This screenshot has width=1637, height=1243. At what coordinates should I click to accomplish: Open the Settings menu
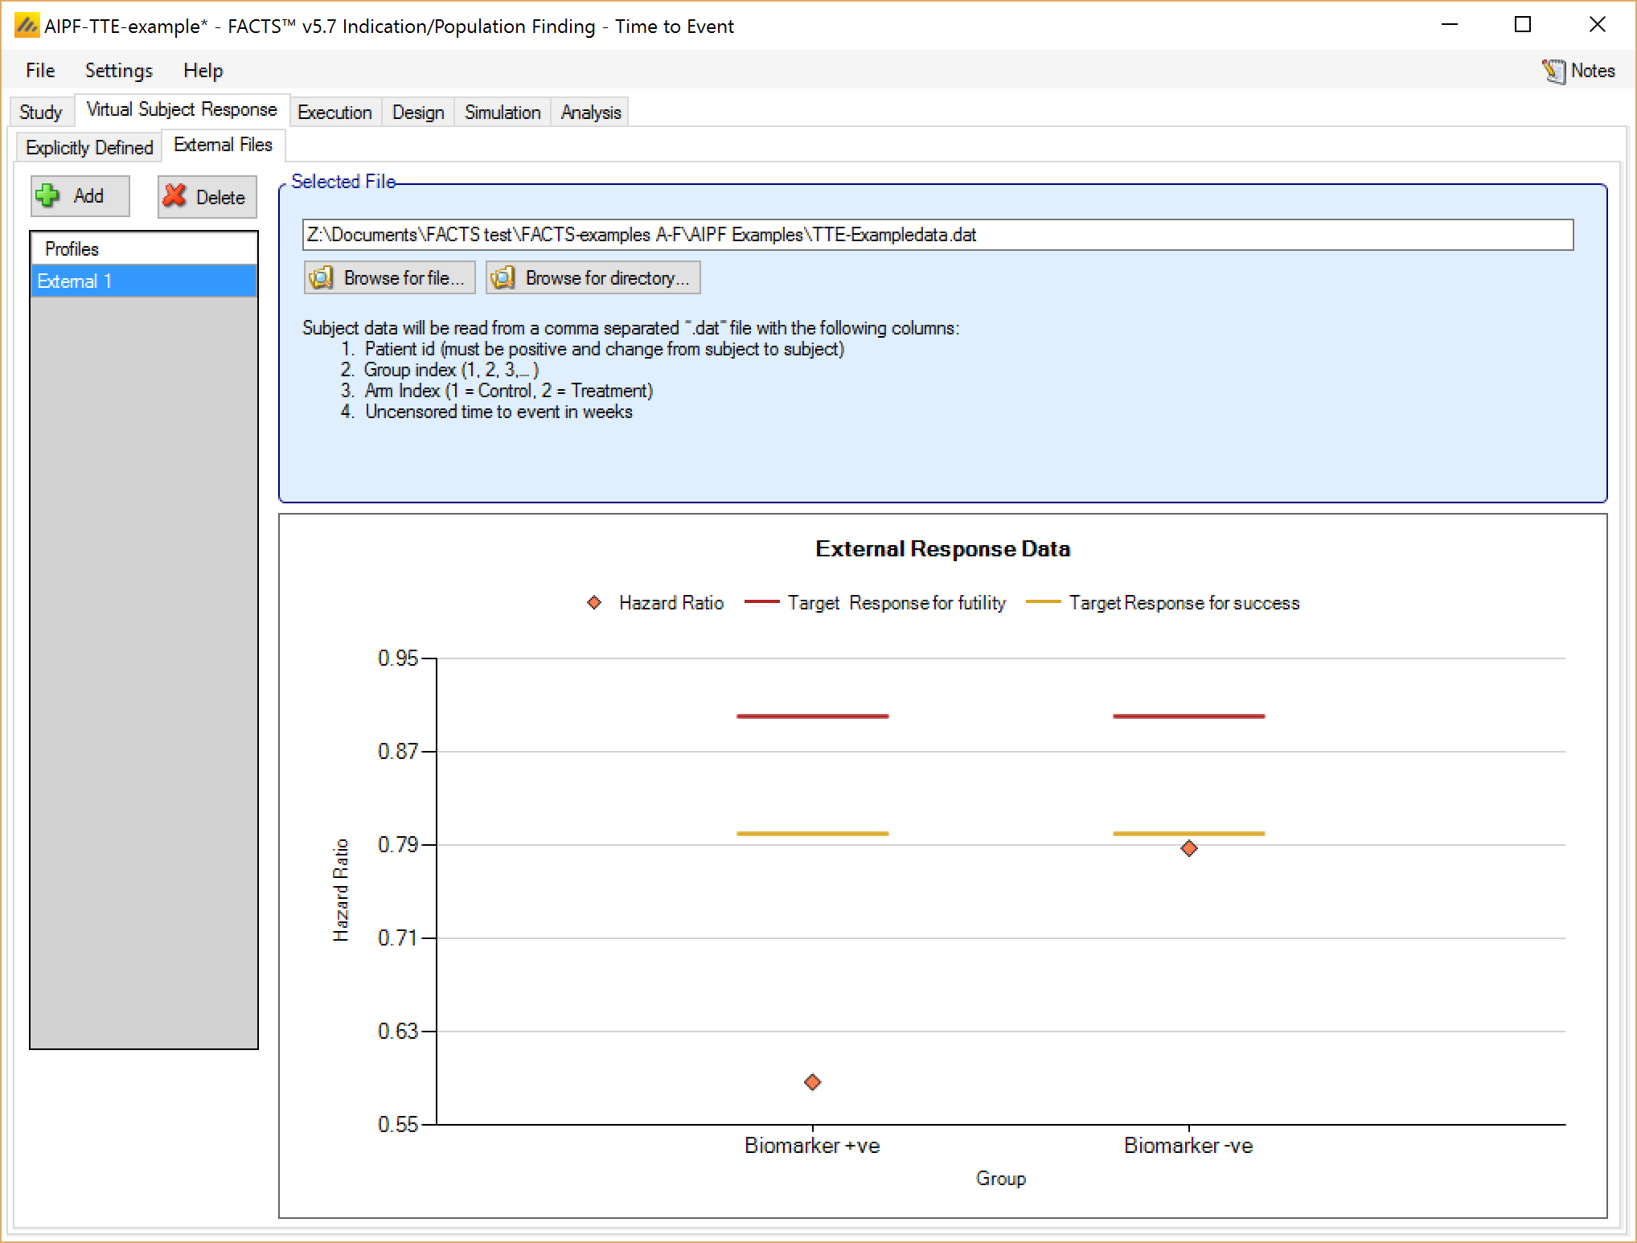tap(118, 71)
